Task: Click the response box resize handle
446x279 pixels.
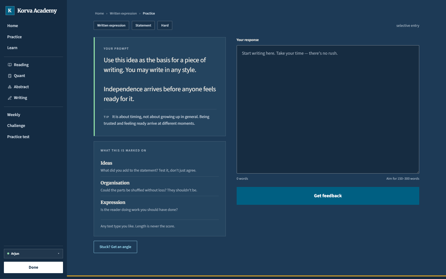Action: point(418,172)
